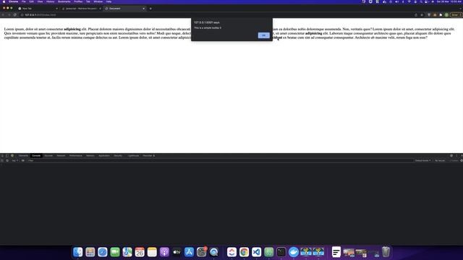Select the DevTools Console tab

pos(36,156)
